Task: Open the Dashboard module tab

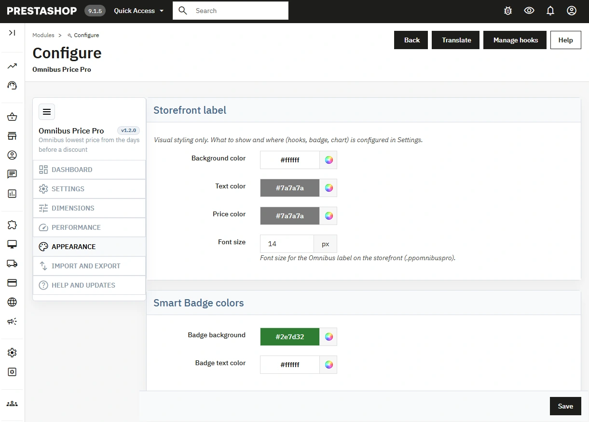Action: click(x=89, y=170)
